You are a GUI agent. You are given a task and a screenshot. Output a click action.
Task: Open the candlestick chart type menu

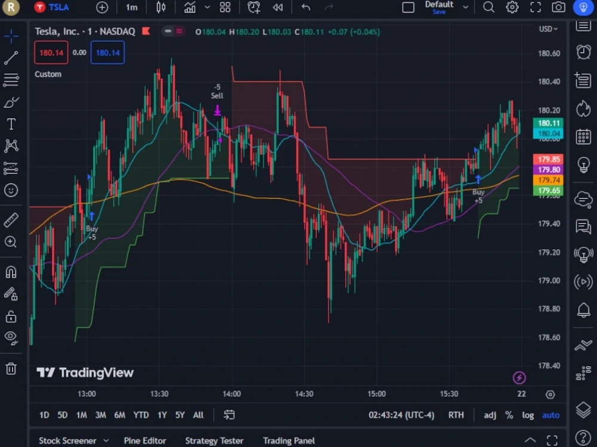(161, 7)
